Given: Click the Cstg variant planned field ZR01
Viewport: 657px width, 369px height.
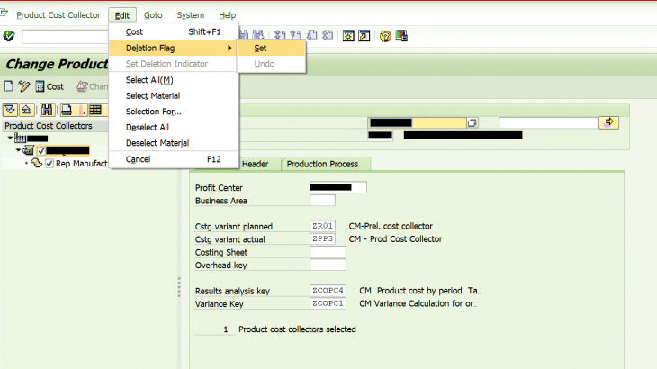Looking at the screenshot, I should [x=322, y=226].
